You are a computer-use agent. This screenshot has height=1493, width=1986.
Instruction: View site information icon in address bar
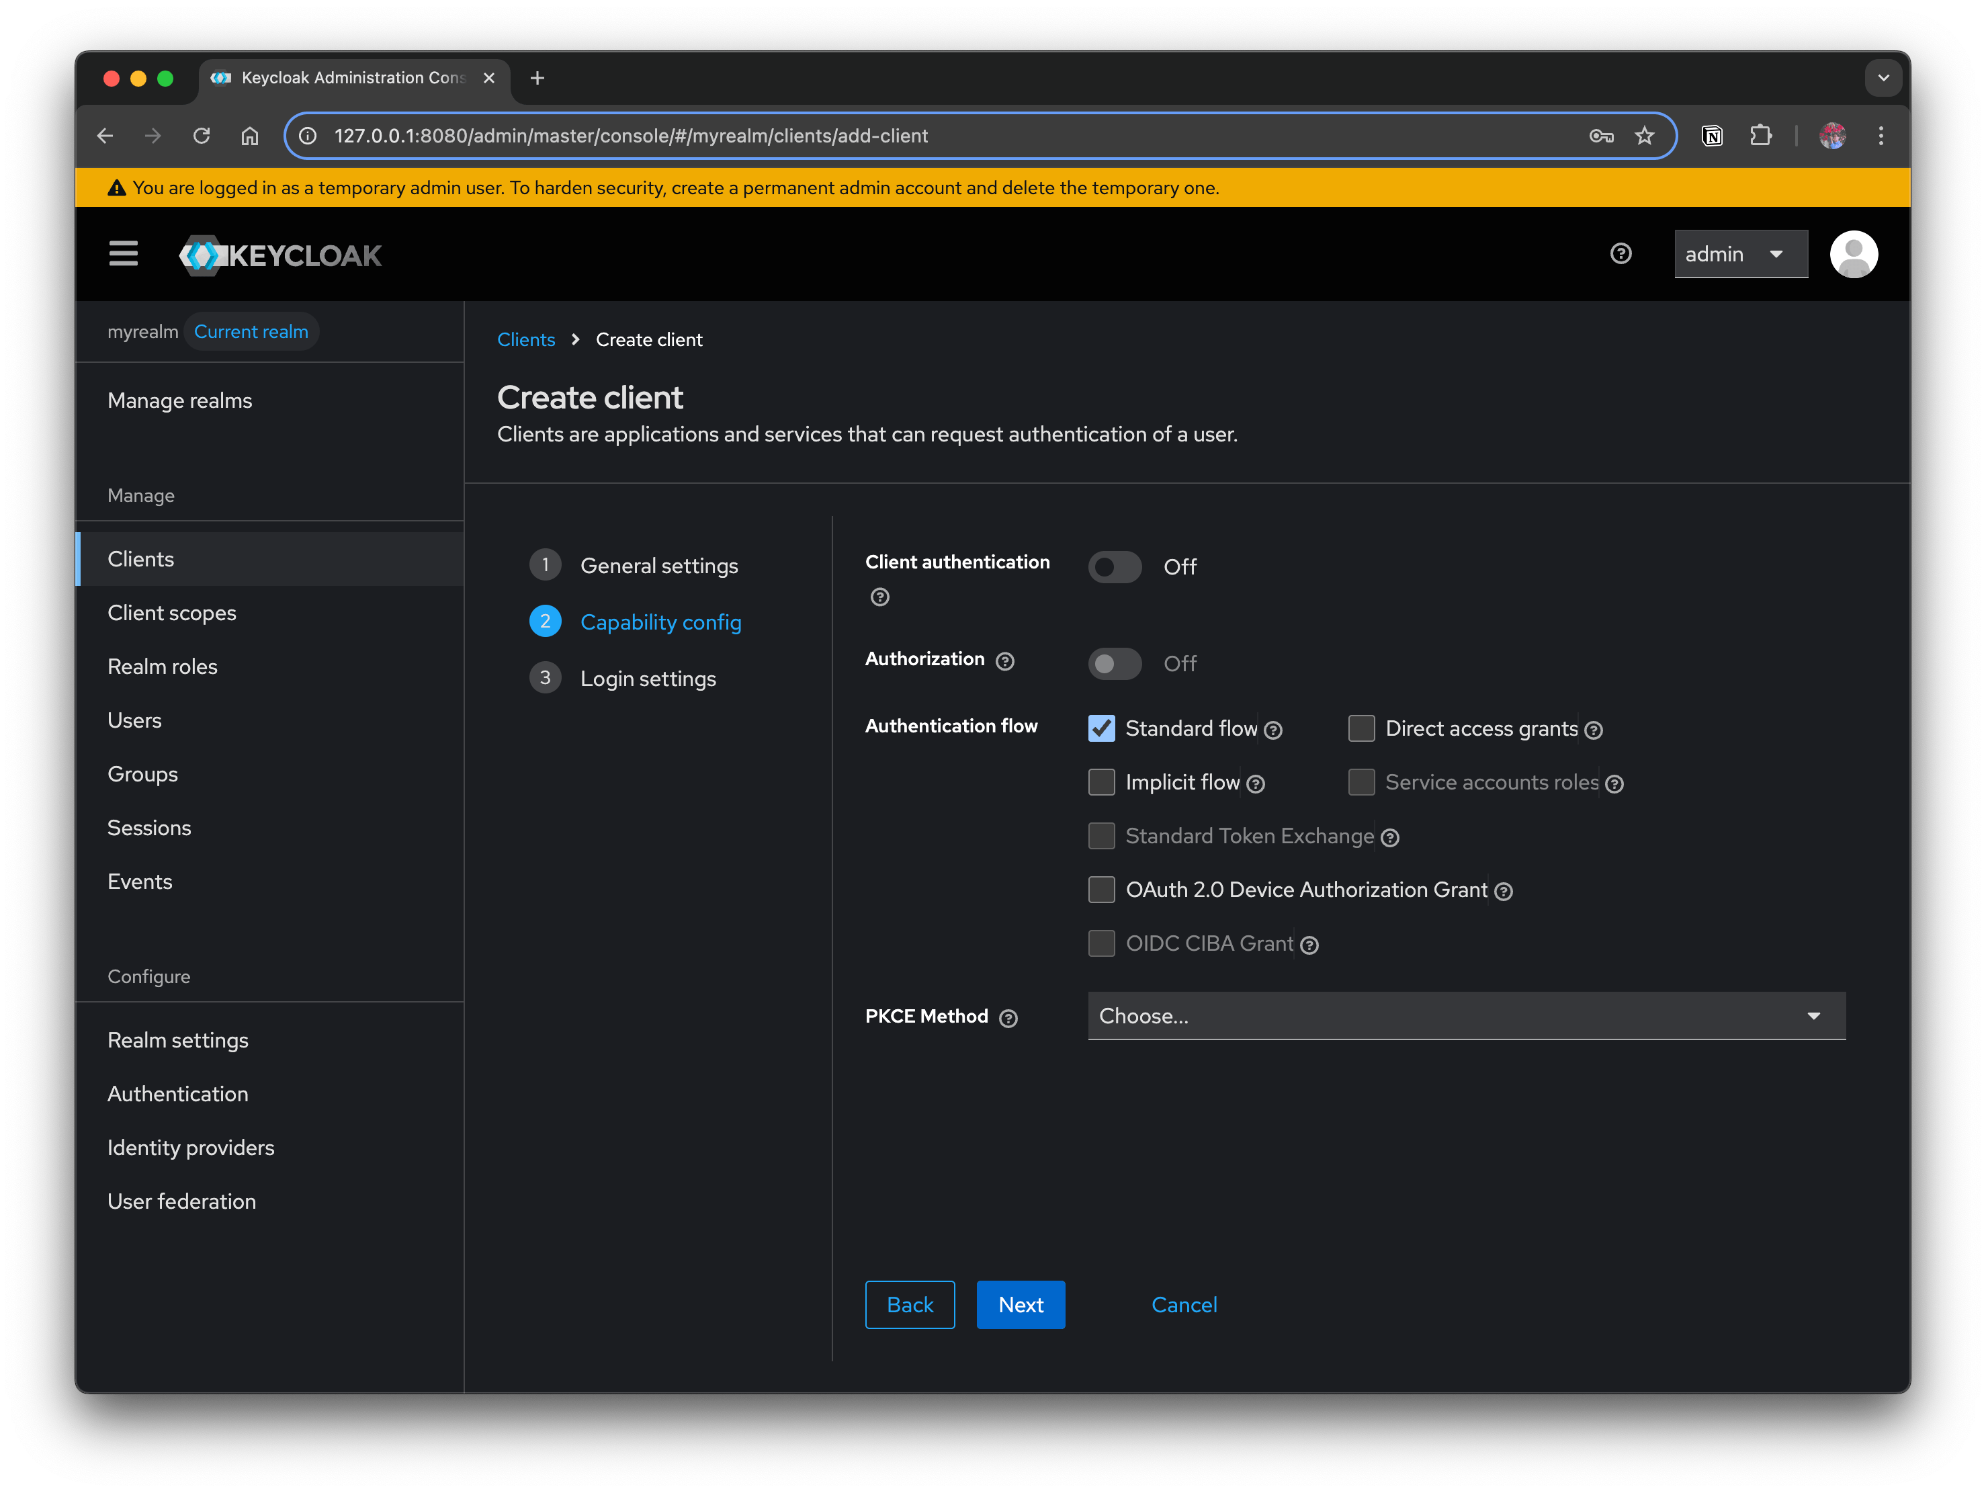pyautogui.click(x=308, y=136)
